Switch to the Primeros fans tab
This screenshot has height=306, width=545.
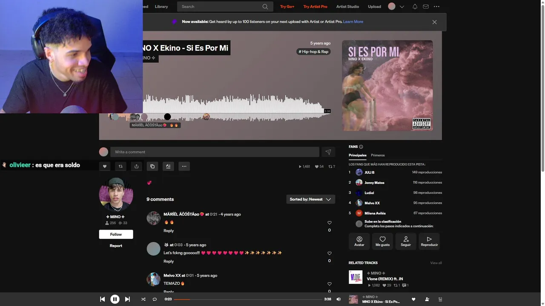378,155
